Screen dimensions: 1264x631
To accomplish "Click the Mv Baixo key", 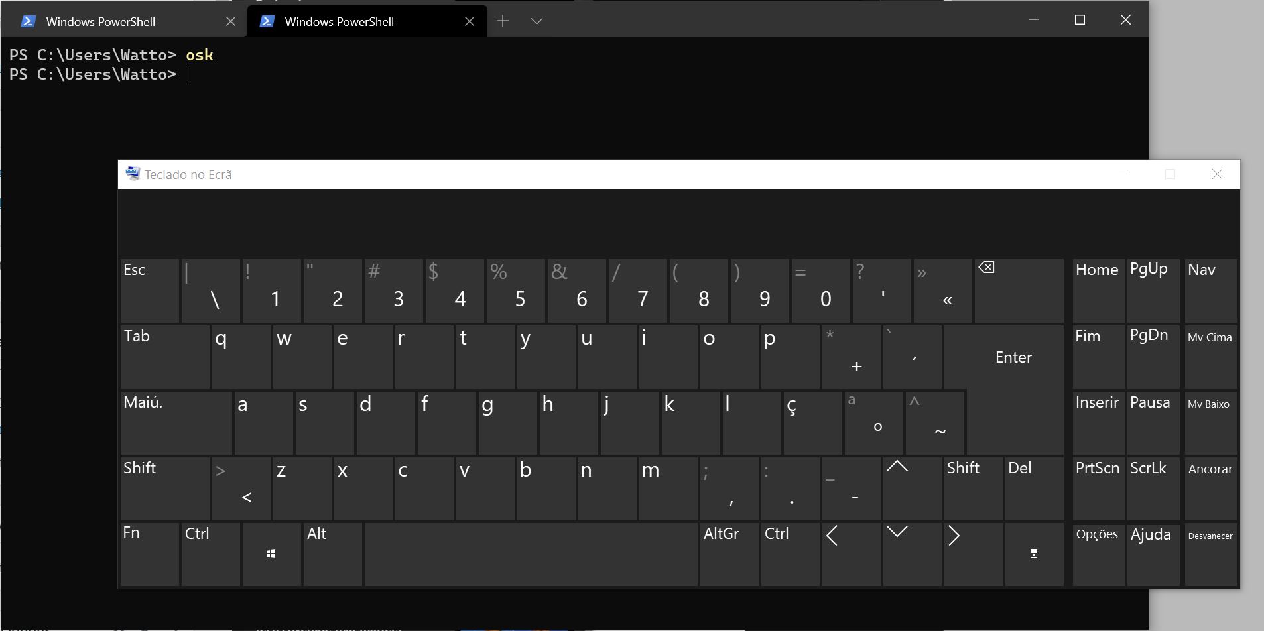I will (x=1211, y=423).
